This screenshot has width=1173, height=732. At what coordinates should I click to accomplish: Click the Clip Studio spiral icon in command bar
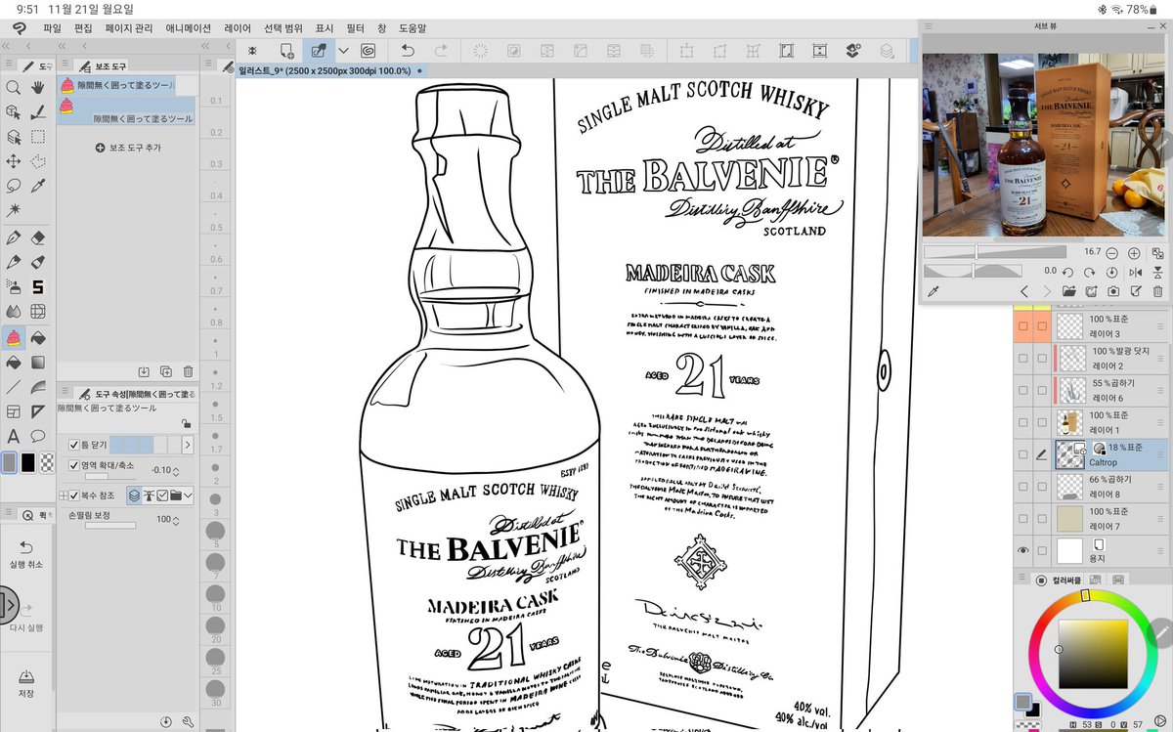(x=369, y=50)
